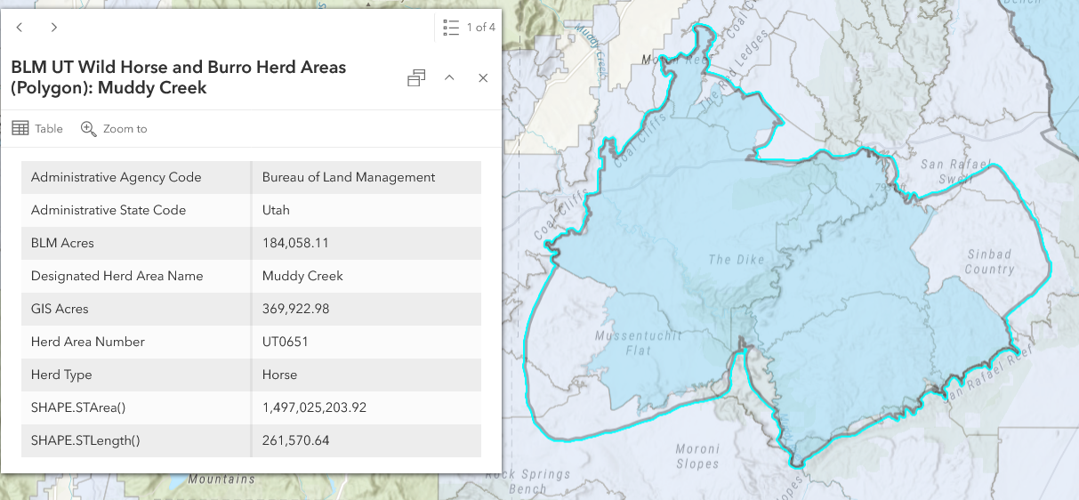Click the 'Herd Type' field label
This screenshot has width=1079, height=500.
pyautogui.click(x=61, y=375)
